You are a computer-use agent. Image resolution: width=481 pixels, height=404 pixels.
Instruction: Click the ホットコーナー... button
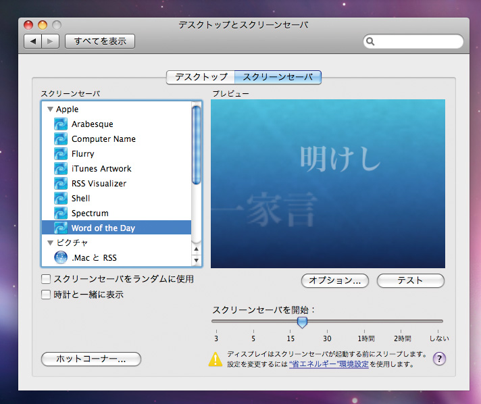click(x=91, y=359)
